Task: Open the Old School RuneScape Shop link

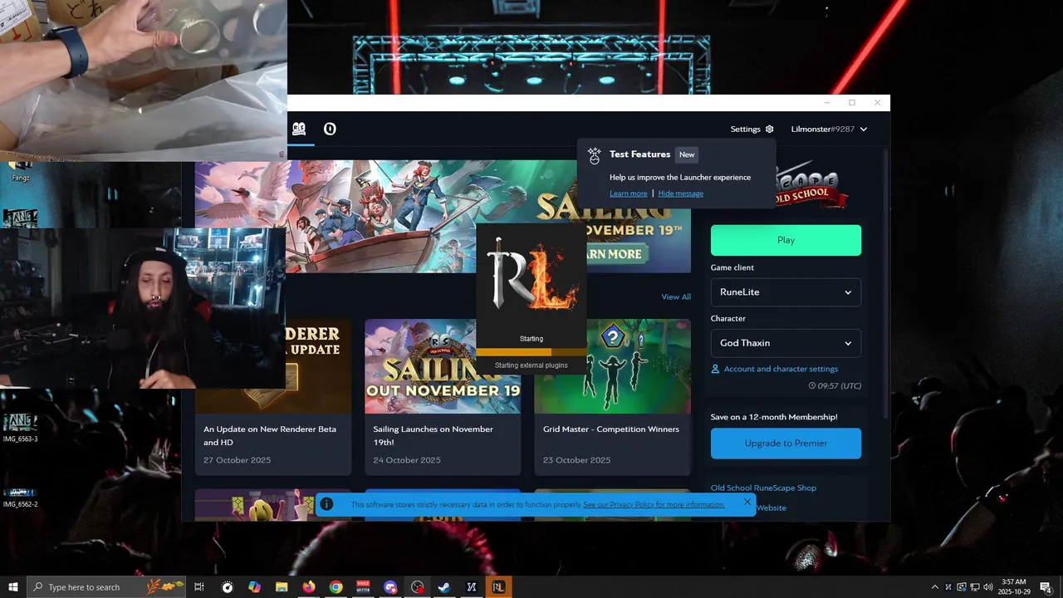Action: coord(763,488)
